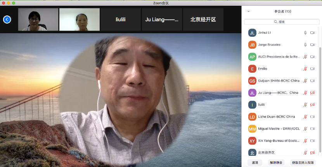The image size is (322, 167).
Task: Click muted mic icon for Lizhe Duan
Action: 305,117
